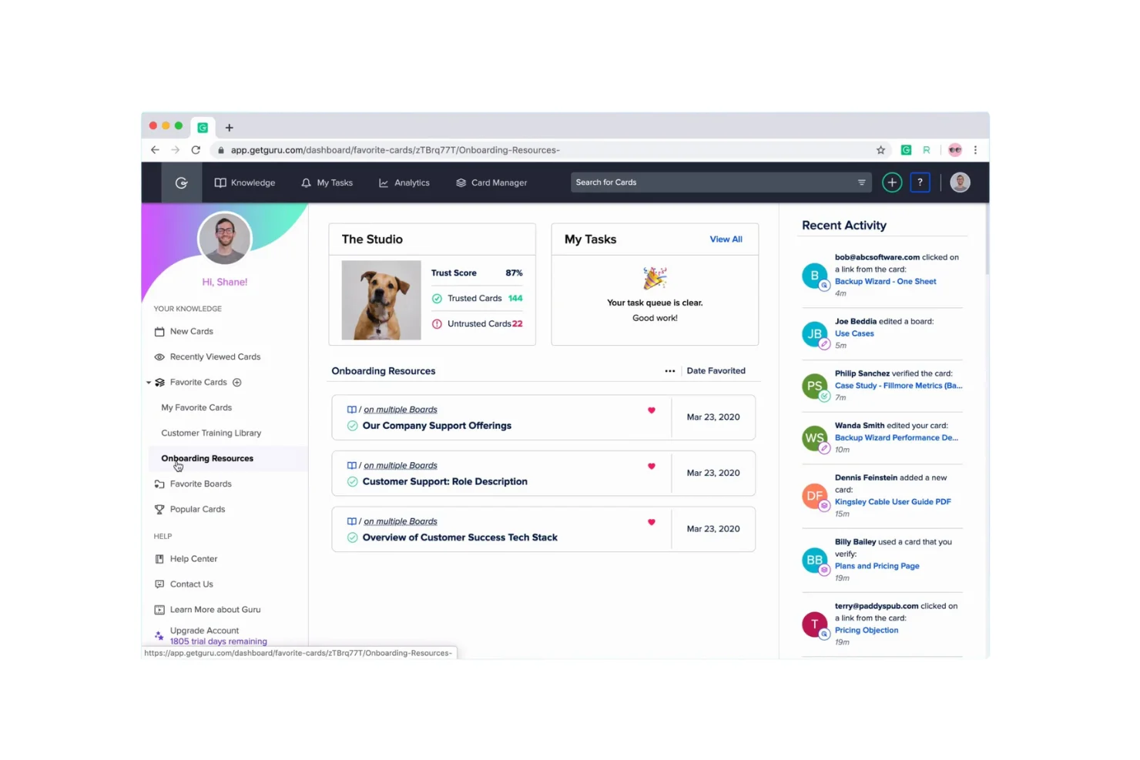Image resolution: width=1140 pixels, height=760 pixels.
Task: Open the three-dot menu for Onboarding Resources
Action: coord(670,371)
